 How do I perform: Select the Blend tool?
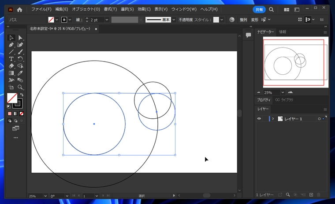(x=20, y=80)
